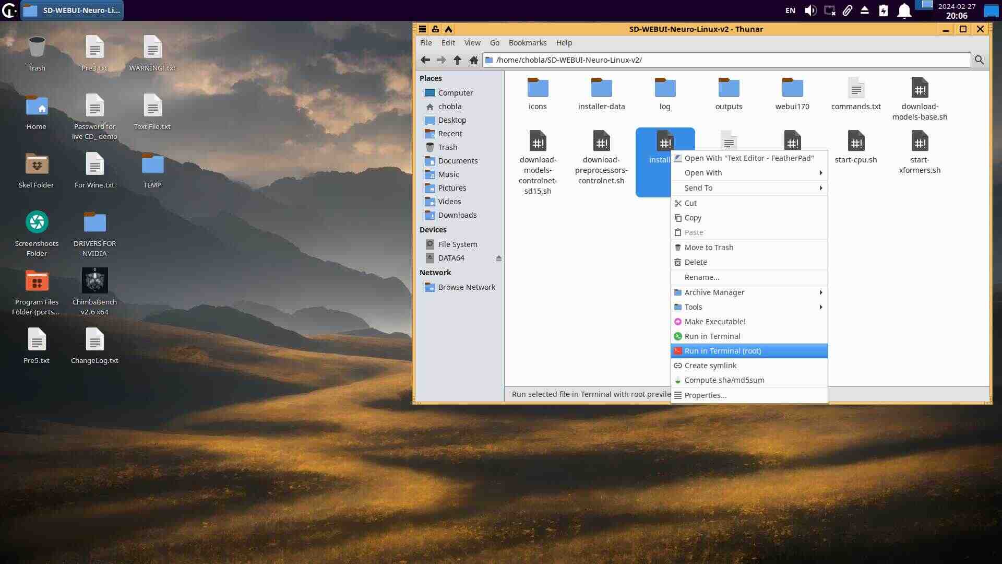Image resolution: width=1002 pixels, height=564 pixels.
Task: Click the SD-WEBUI-Neuro-Li... taskbar button
Action: point(72,10)
